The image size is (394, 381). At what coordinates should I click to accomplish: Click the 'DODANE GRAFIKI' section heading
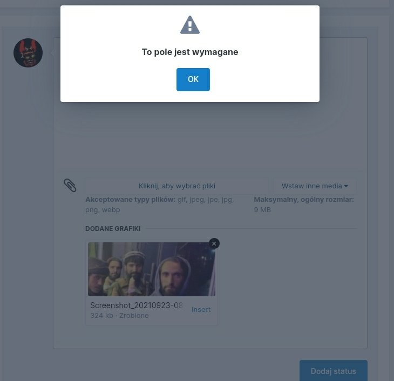[x=113, y=229]
